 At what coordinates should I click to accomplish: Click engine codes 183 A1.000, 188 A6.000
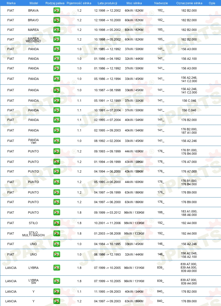pos(189,213)
